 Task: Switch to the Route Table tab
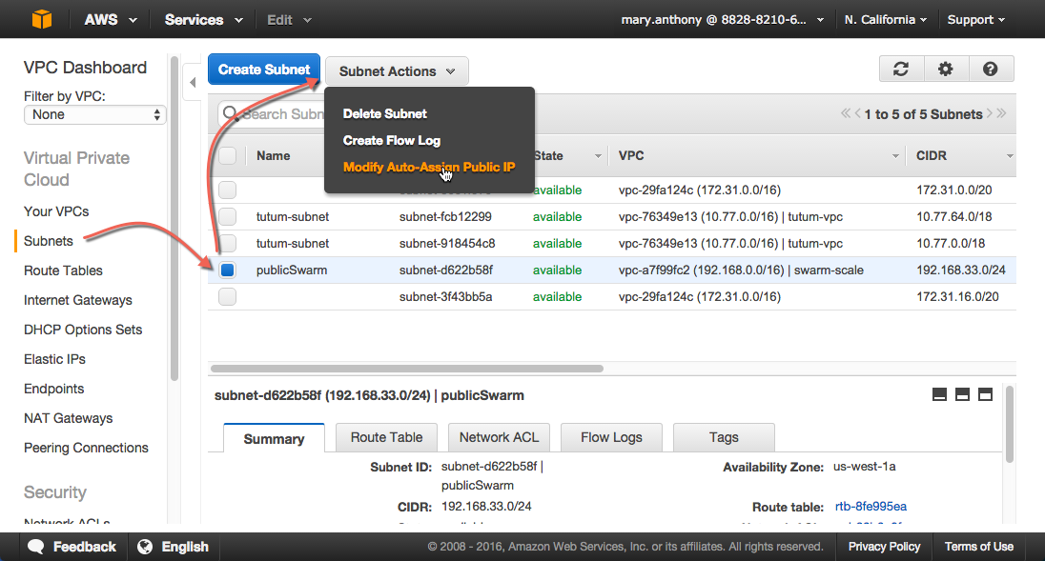(386, 437)
